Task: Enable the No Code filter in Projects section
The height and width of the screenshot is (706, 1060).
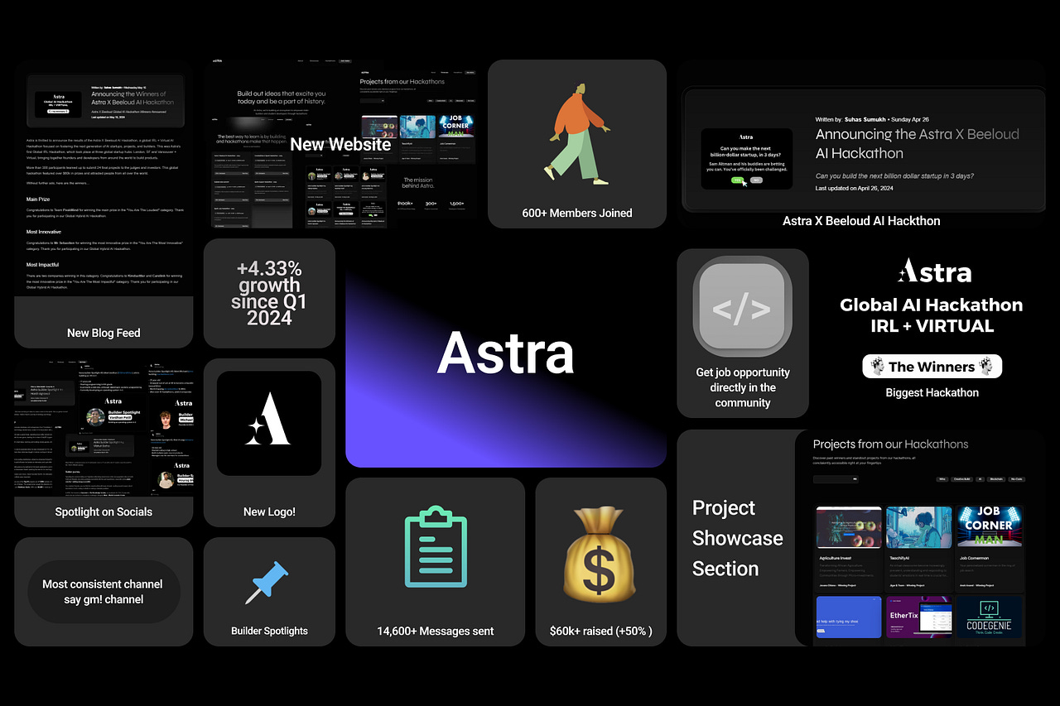Action: pyautogui.click(x=1016, y=479)
